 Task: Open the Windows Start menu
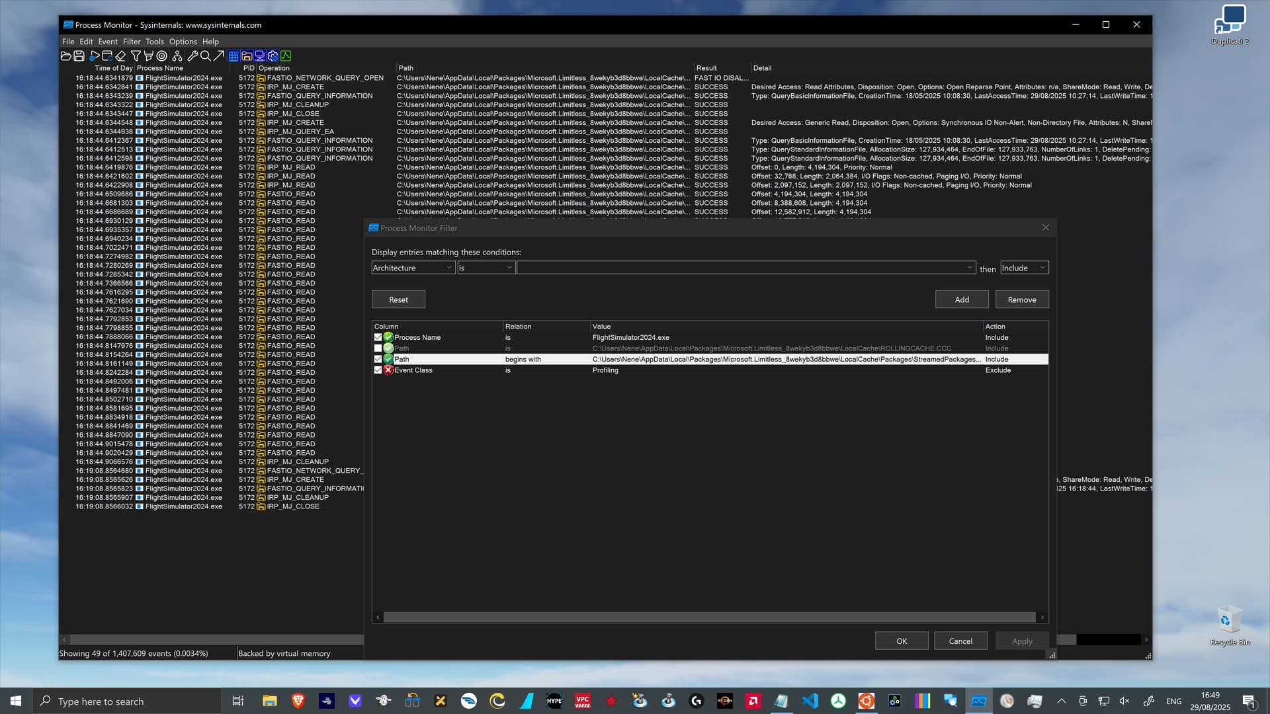coord(16,701)
